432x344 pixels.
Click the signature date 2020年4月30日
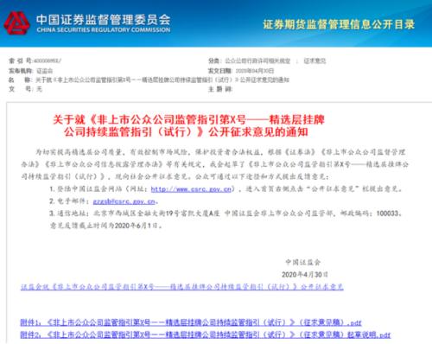point(305,274)
